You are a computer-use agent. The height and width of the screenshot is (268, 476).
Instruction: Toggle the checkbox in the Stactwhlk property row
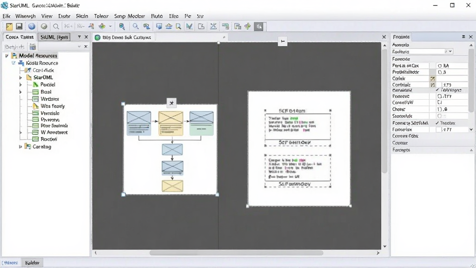click(x=440, y=116)
